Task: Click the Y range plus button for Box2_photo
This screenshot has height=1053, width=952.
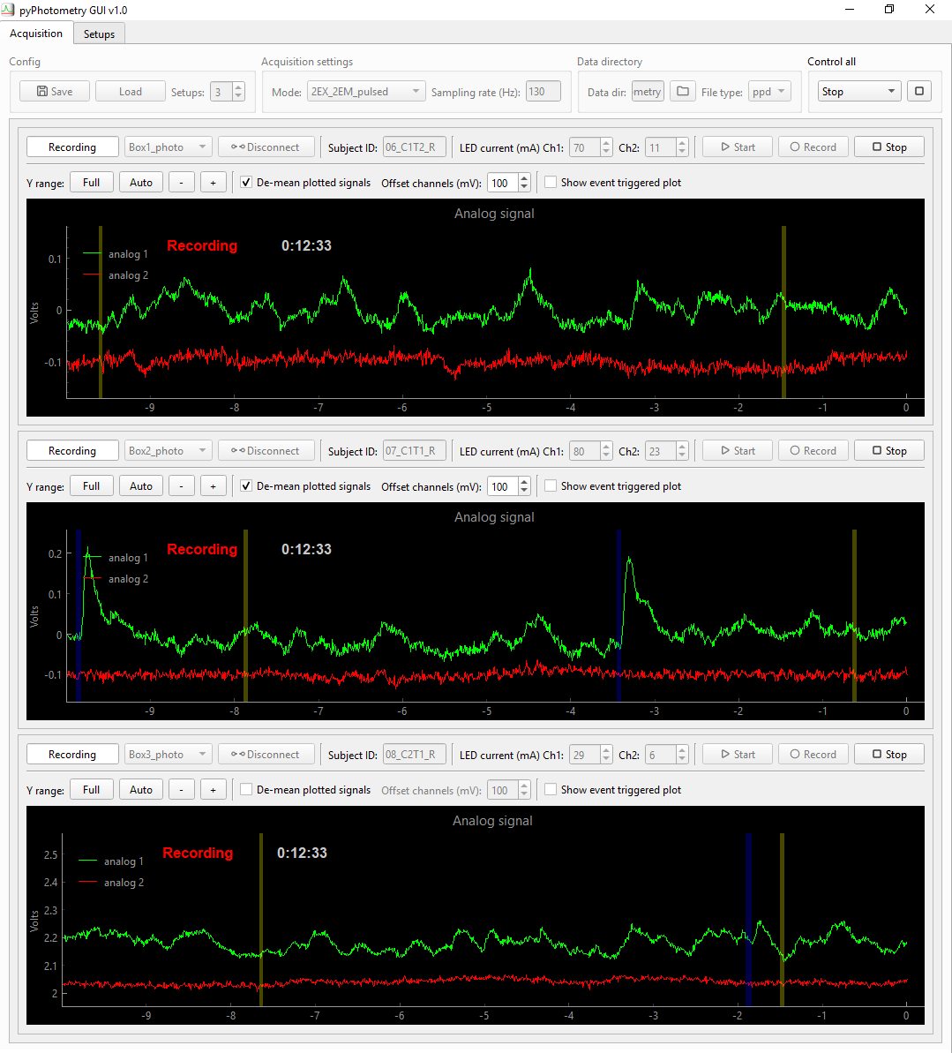Action: click(x=213, y=485)
